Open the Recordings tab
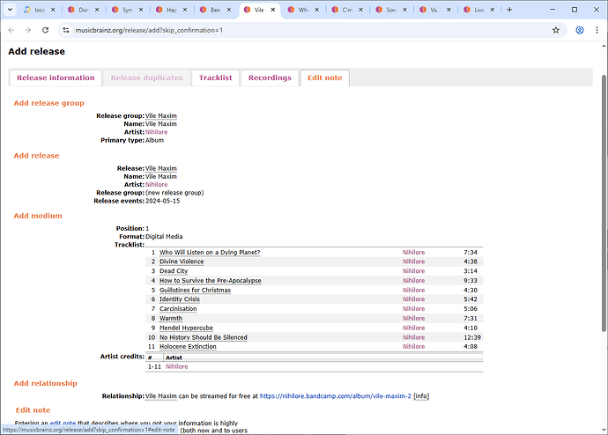The height and width of the screenshot is (435, 608). (x=270, y=77)
